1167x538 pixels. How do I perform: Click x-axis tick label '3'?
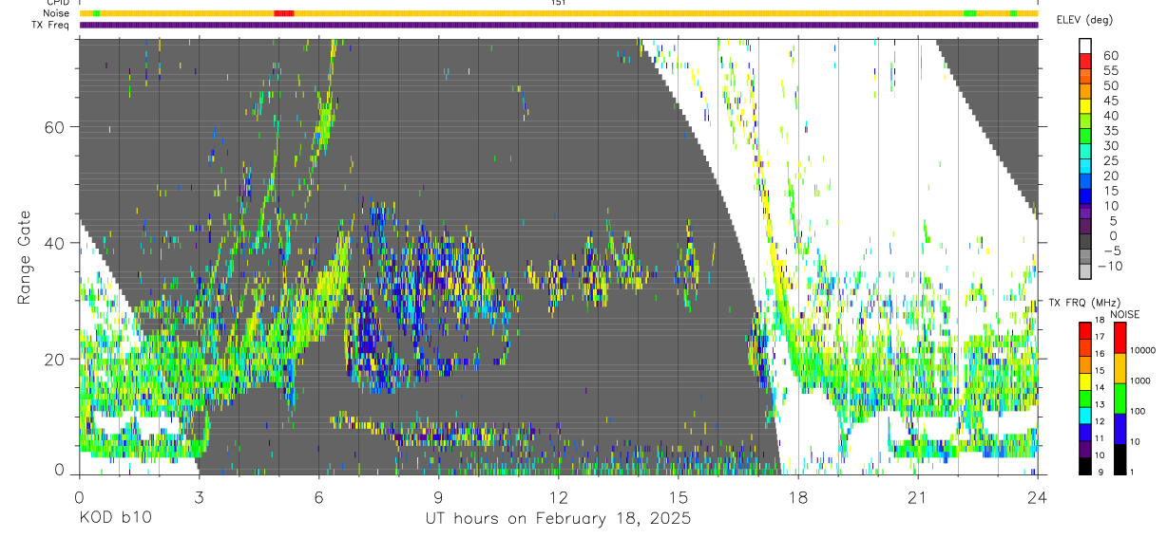(x=199, y=496)
